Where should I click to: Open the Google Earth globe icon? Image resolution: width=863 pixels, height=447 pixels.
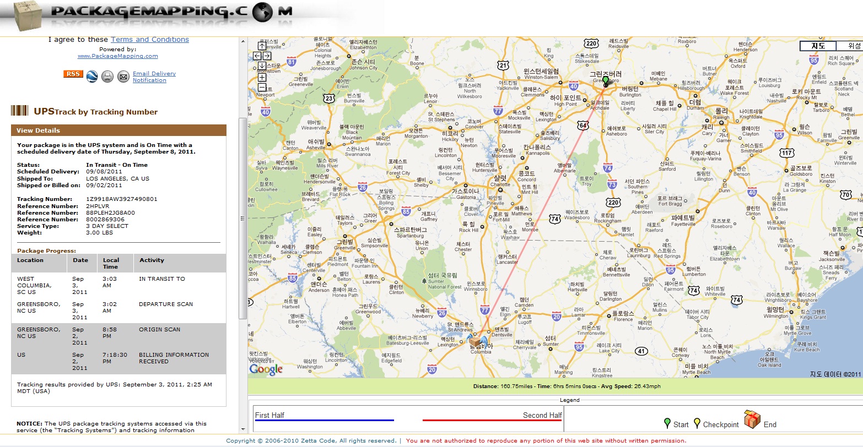91,77
